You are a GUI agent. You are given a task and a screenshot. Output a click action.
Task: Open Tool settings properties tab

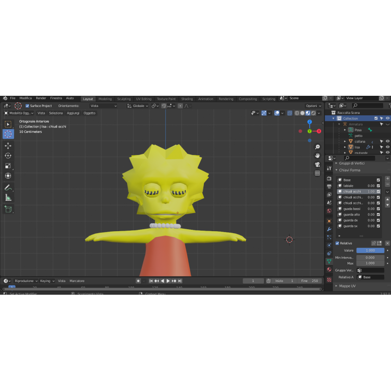(x=329, y=168)
